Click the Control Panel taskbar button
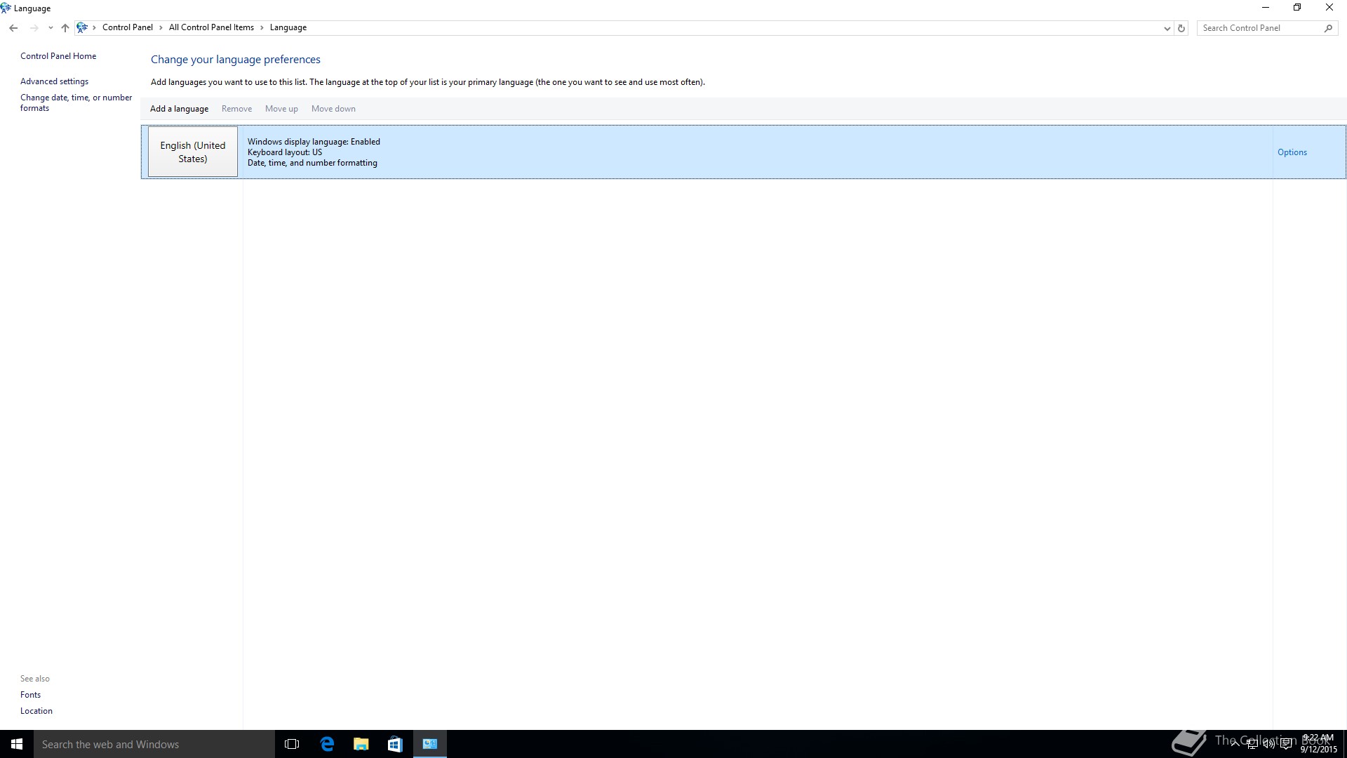This screenshot has height=758, width=1347. coord(430,744)
